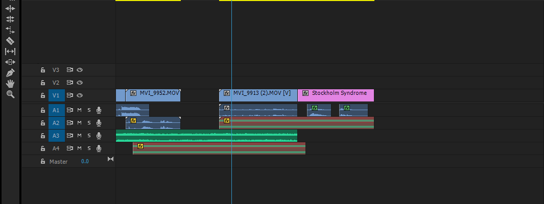Lock the Master track
This screenshot has height=204, width=544.
tap(43, 161)
